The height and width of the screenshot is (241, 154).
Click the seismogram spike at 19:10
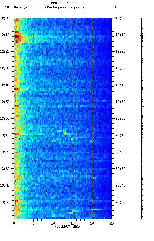pyautogui.click(x=142, y=36)
